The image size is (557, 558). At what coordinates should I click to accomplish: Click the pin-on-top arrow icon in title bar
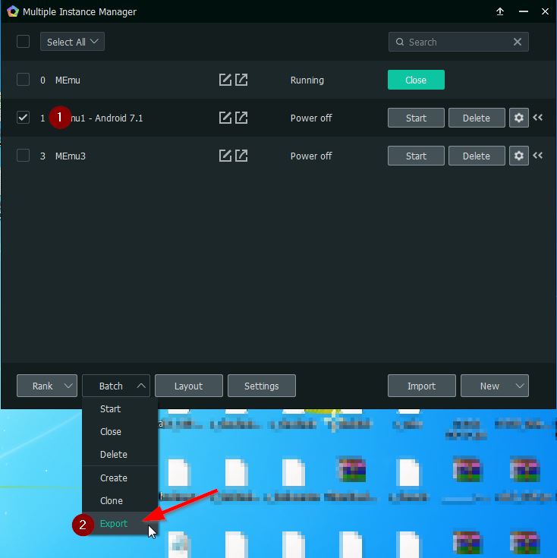click(500, 11)
